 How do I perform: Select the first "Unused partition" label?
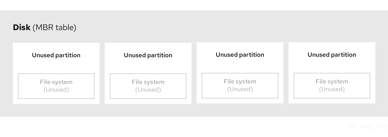coord(56,55)
